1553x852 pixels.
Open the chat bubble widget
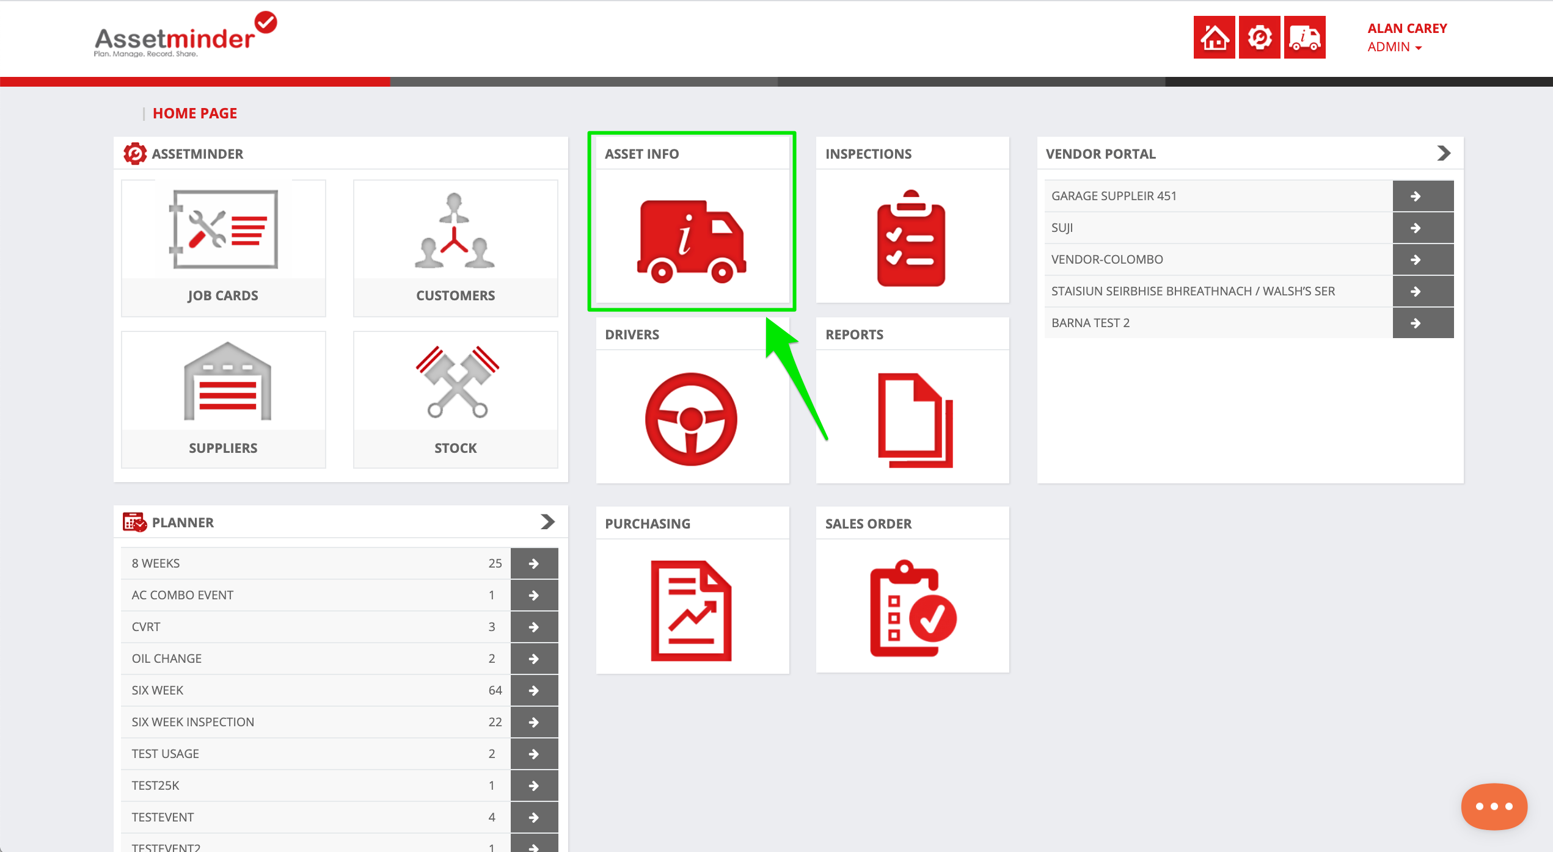pos(1494,806)
